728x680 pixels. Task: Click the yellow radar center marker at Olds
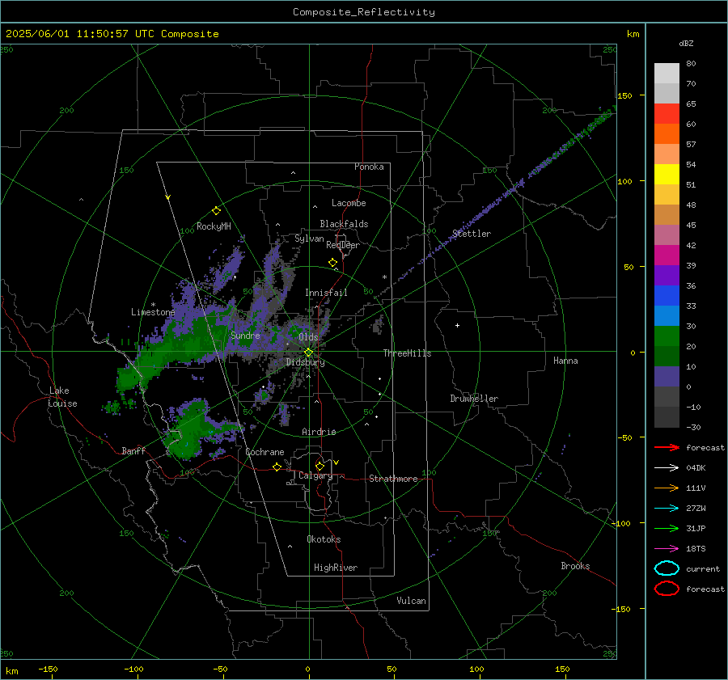pyautogui.click(x=308, y=353)
